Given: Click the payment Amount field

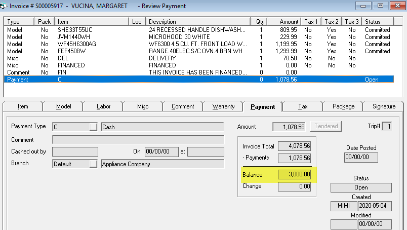Looking at the screenshot, I should tap(289, 127).
